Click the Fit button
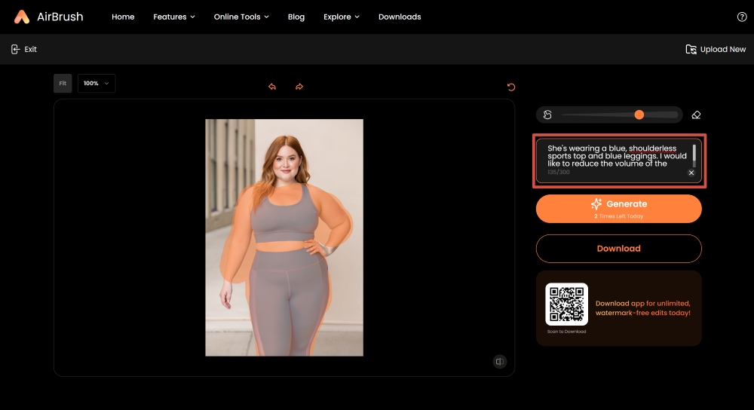This screenshot has height=410, width=754. pyautogui.click(x=63, y=83)
